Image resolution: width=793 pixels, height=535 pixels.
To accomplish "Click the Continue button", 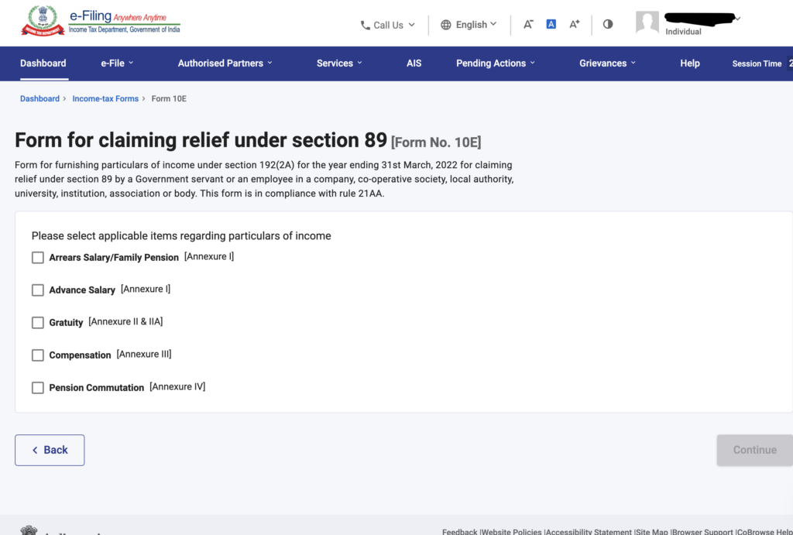I will click(x=754, y=450).
